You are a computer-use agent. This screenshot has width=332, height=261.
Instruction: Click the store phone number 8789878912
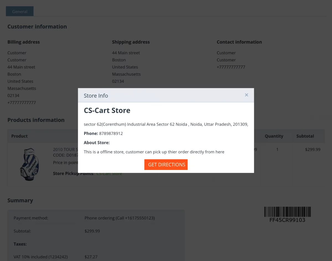[x=111, y=133]
